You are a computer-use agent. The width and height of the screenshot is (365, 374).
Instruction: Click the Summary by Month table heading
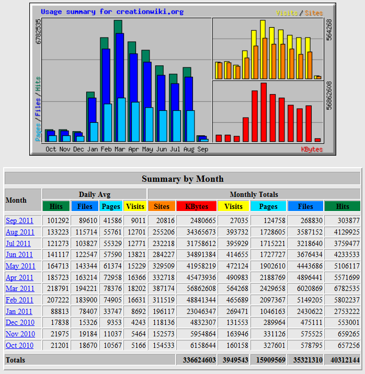click(x=182, y=179)
